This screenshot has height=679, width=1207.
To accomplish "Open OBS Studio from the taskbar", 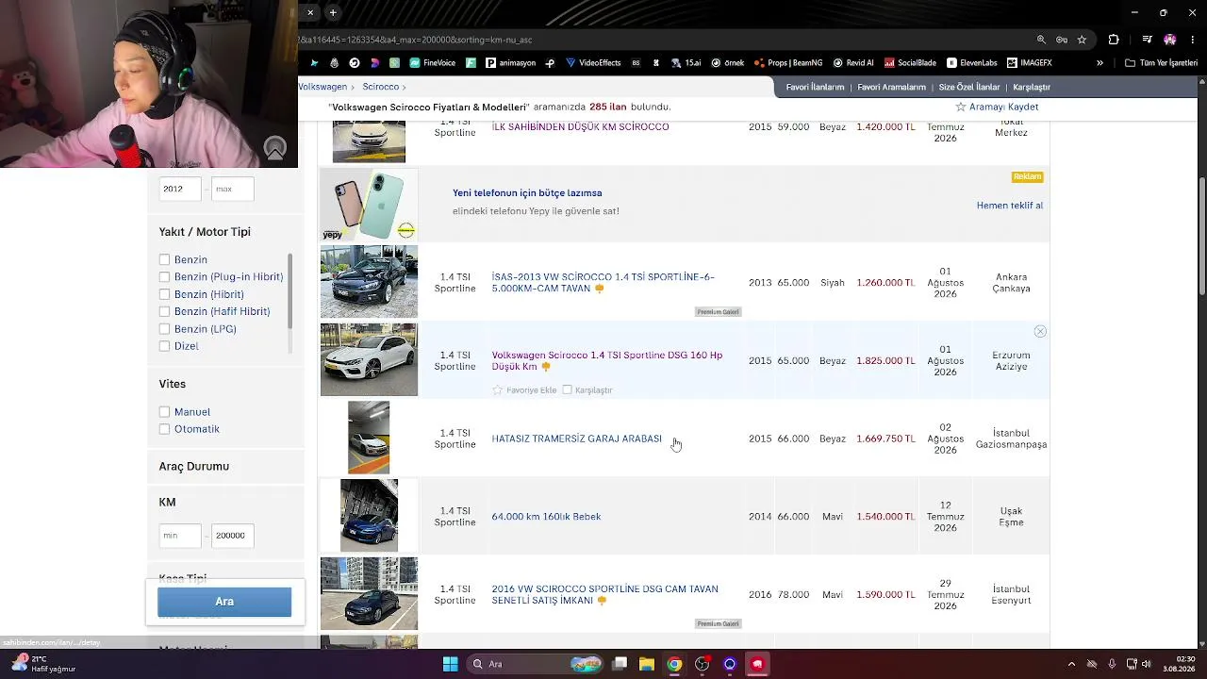I will (702, 664).
